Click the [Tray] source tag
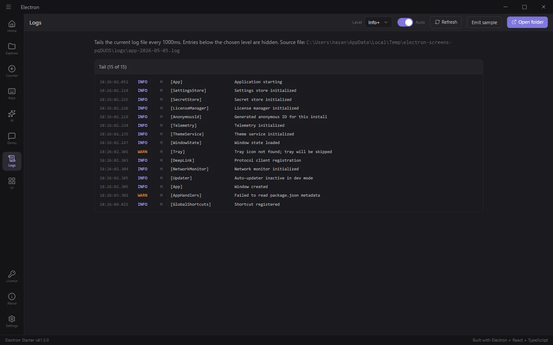This screenshot has width=553, height=345. pos(178,152)
